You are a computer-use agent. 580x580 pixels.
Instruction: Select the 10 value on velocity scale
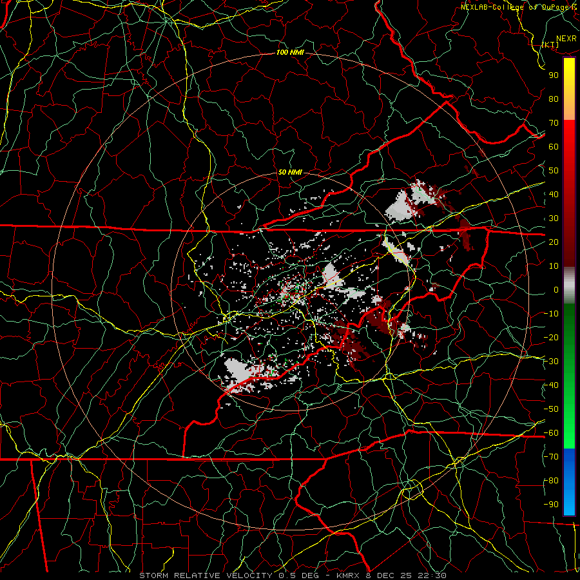pyautogui.click(x=554, y=266)
